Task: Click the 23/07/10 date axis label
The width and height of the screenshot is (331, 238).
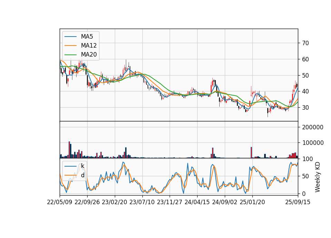Action: pyautogui.click(x=142, y=202)
